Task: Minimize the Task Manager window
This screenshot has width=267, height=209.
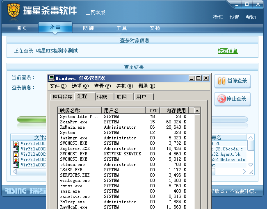Action: point(192,78)
